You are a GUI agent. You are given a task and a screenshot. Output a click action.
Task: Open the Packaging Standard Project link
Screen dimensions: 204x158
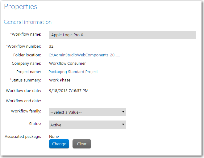pos(73,72)
